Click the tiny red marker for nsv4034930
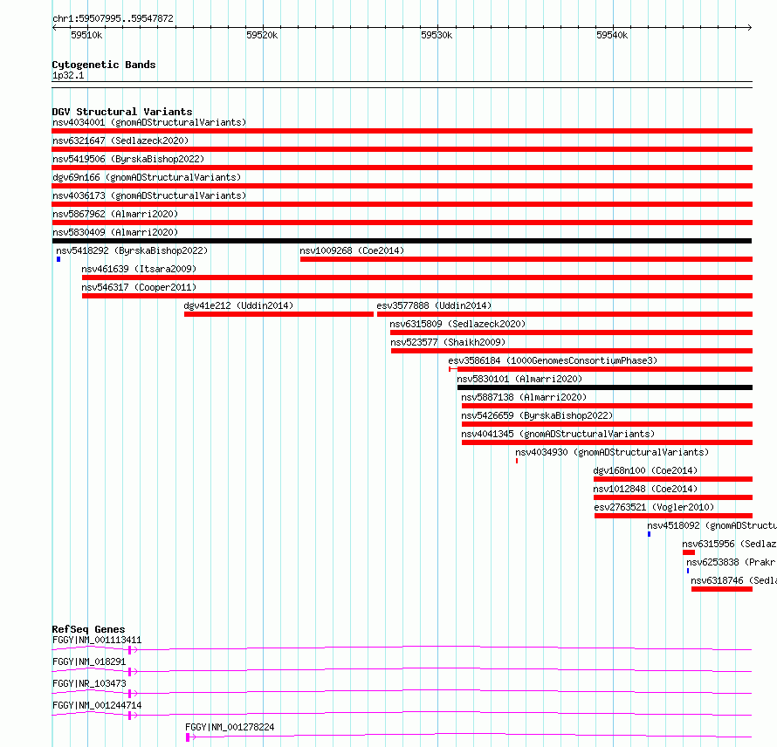 (x=517, y=461)
